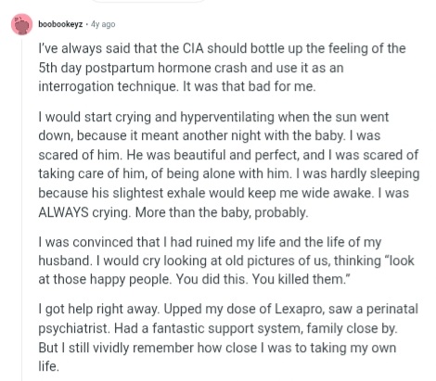Image resolution: width=436 pixels, height=381 pixels.
Task: Click the sentence "You killed them."
Action: 301,279
